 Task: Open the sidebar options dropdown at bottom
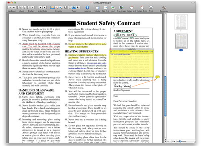174,141
